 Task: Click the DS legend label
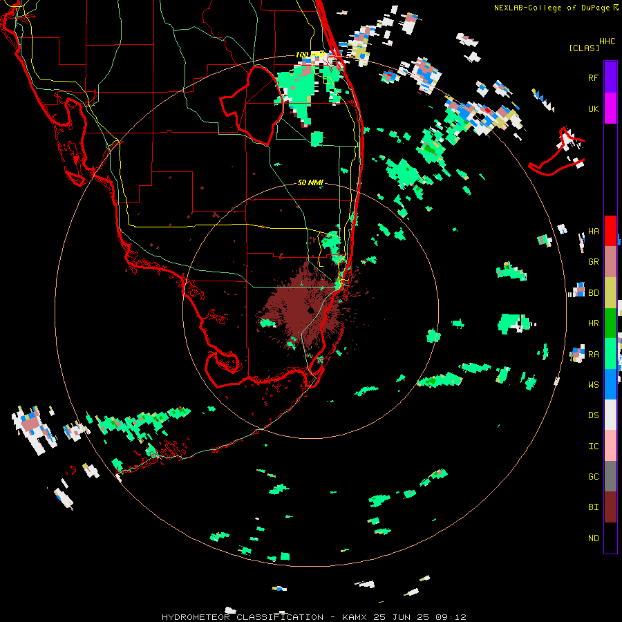(x=593, y=415)
